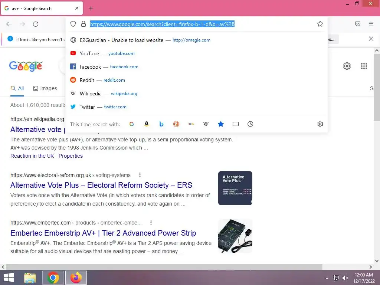
Task: Open the Firefox application menu
Action: point(371,24)
